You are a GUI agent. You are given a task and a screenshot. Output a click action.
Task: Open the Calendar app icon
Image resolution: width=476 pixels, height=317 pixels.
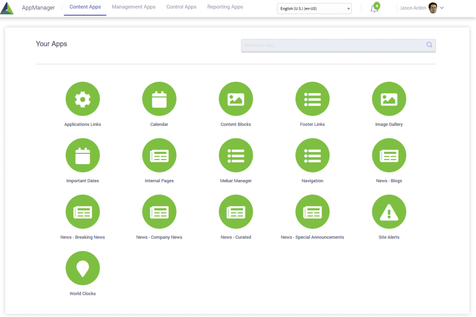click(159, 99)
